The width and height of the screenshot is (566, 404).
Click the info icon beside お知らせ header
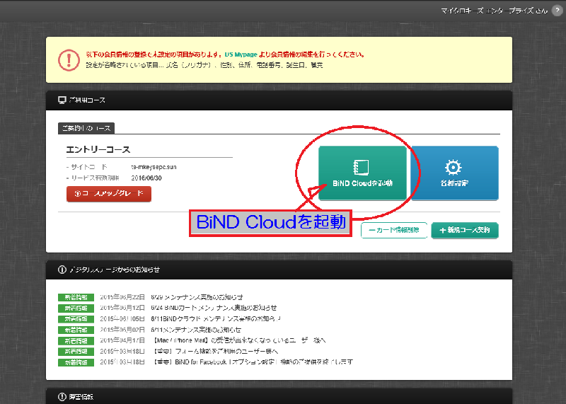[62, 270]
